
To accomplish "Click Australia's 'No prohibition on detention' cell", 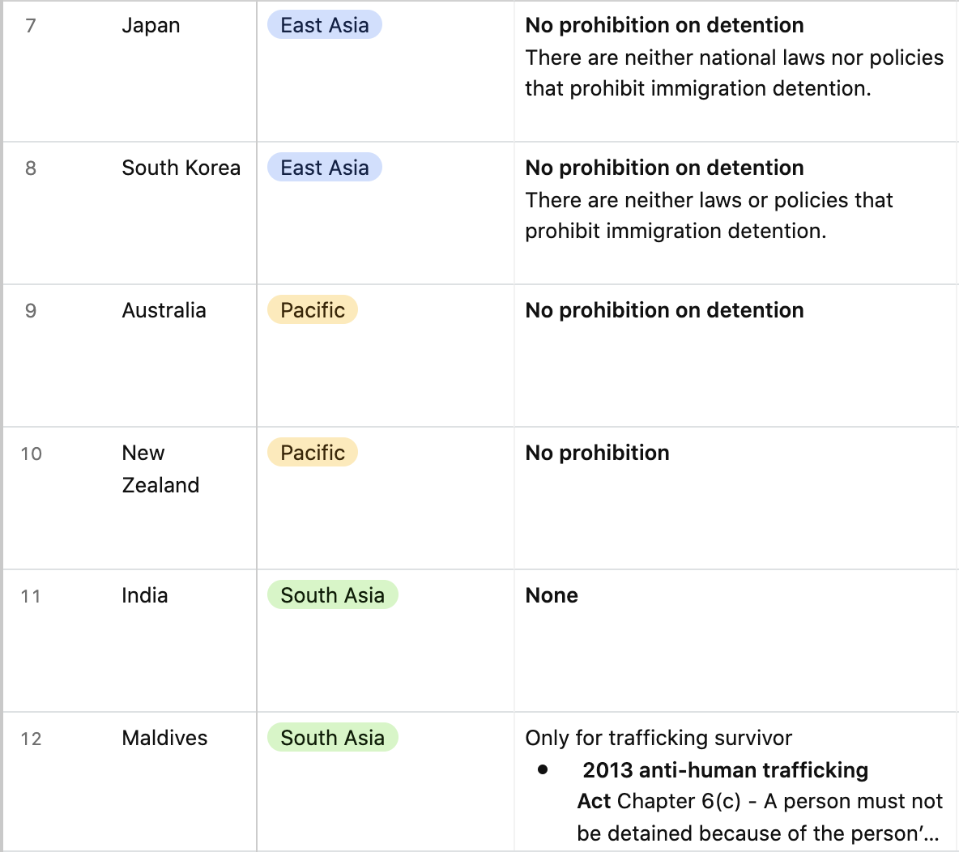I will [x=736, y=356].
